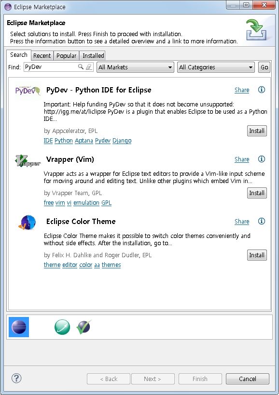Click the Eclipse Color Theme title
The image size is (279, 395).
[x=81, y=222]
